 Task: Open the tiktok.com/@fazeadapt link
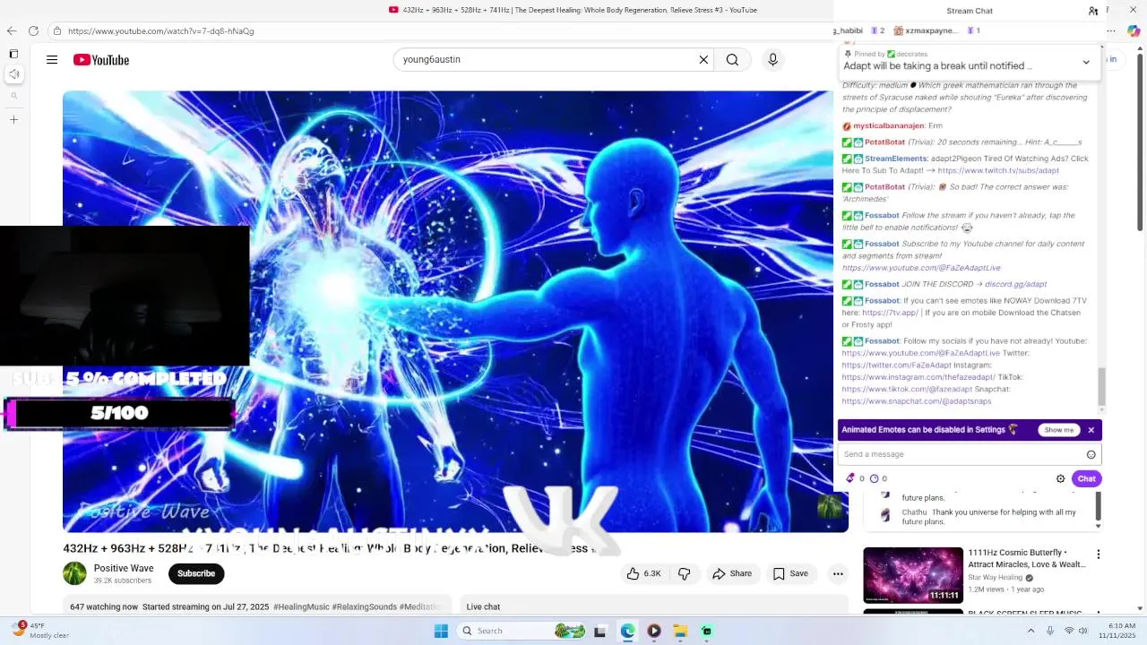tap(907, 390)
